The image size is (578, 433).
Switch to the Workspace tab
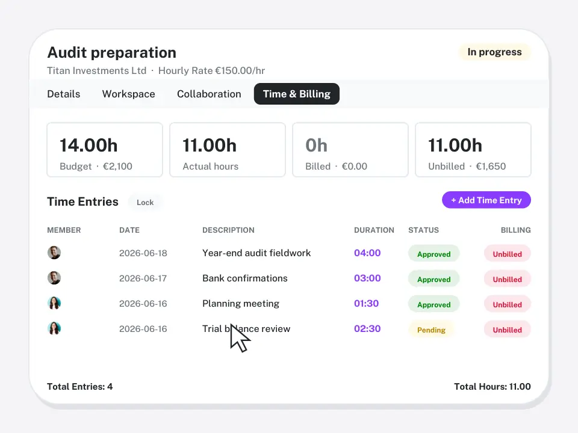tap(129, 94)
